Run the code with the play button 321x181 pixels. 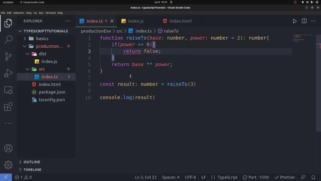[294, 21]
